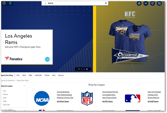Open the Los Angeles Rams team link
The height and width of the screenshot is (113, 167).
pyautogui.click(x=109, y=95)
